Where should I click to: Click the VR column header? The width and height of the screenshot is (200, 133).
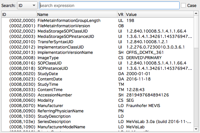click(121, 15)
